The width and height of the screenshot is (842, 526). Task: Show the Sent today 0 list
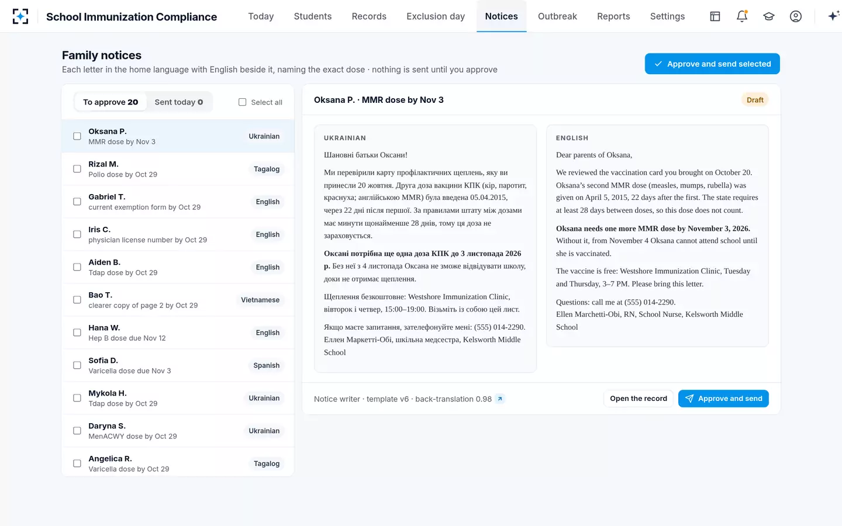[179, 102]
